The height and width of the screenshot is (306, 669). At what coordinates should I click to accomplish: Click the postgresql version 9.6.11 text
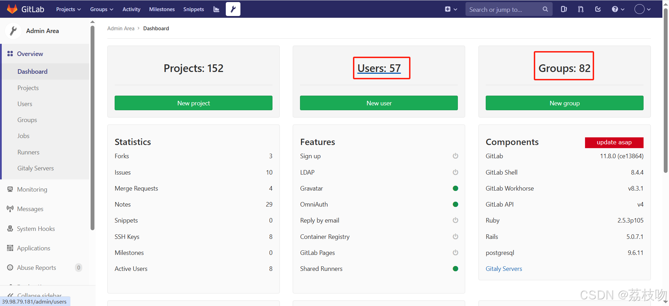click(636, 252)
